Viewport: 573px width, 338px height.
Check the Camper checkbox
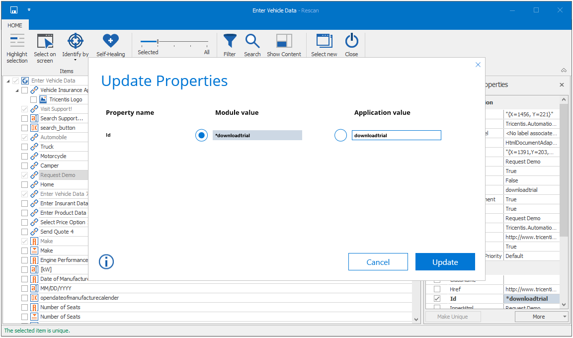(24, 166)
